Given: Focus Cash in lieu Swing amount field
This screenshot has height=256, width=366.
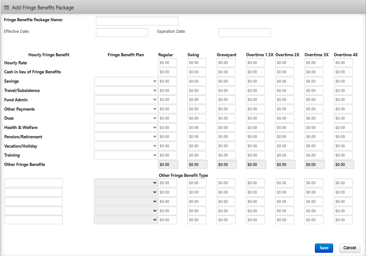Looking at the screenshot, I should click(197, 72).
